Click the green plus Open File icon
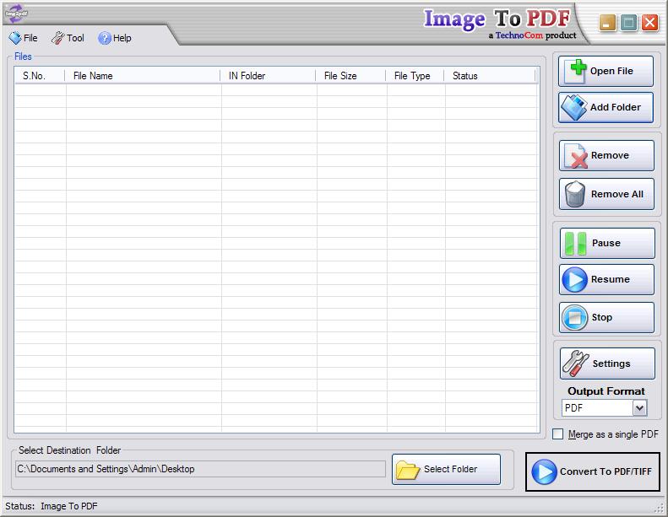Image resolution: width=668 pixels, height=517 pixels. pyautogui.click(x=575, y=71)
